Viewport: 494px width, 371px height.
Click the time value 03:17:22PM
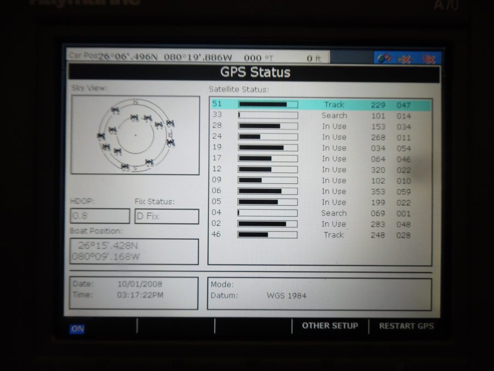[x=140, y=295]
